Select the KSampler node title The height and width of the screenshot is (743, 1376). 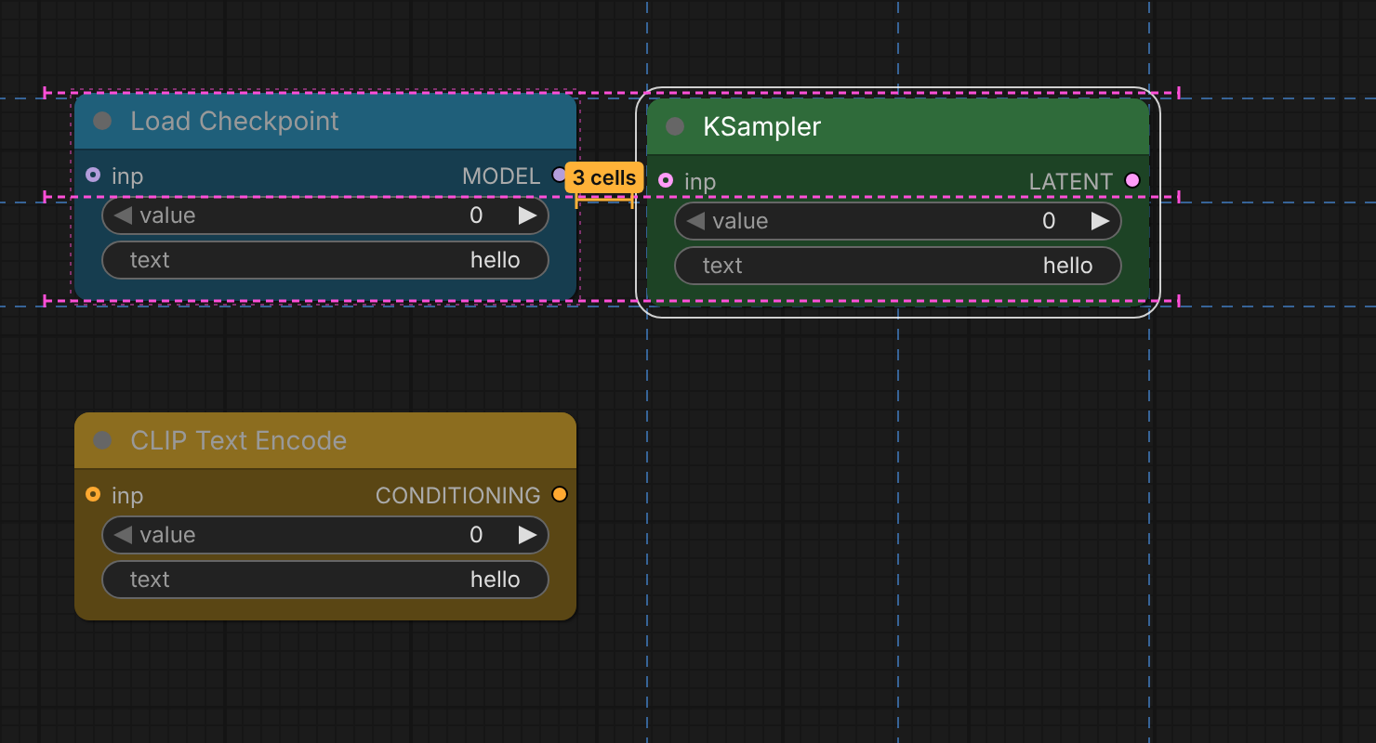point(762,127)
